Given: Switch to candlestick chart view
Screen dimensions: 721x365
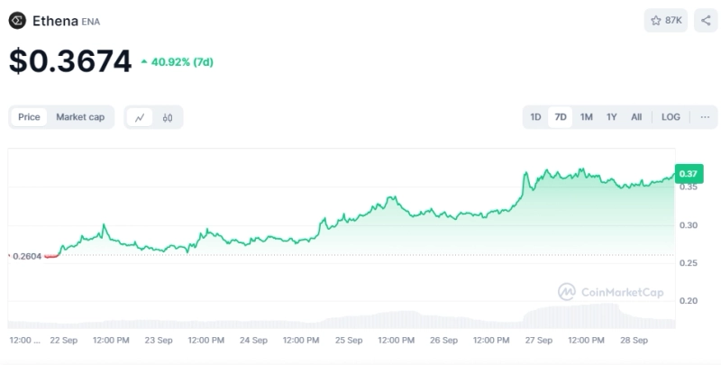Looking at the screenshot, I should 168,117.
